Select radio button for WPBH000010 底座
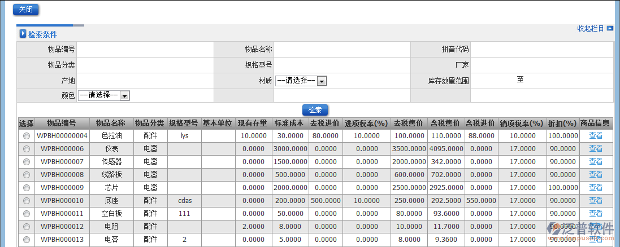 click(27, 200)
